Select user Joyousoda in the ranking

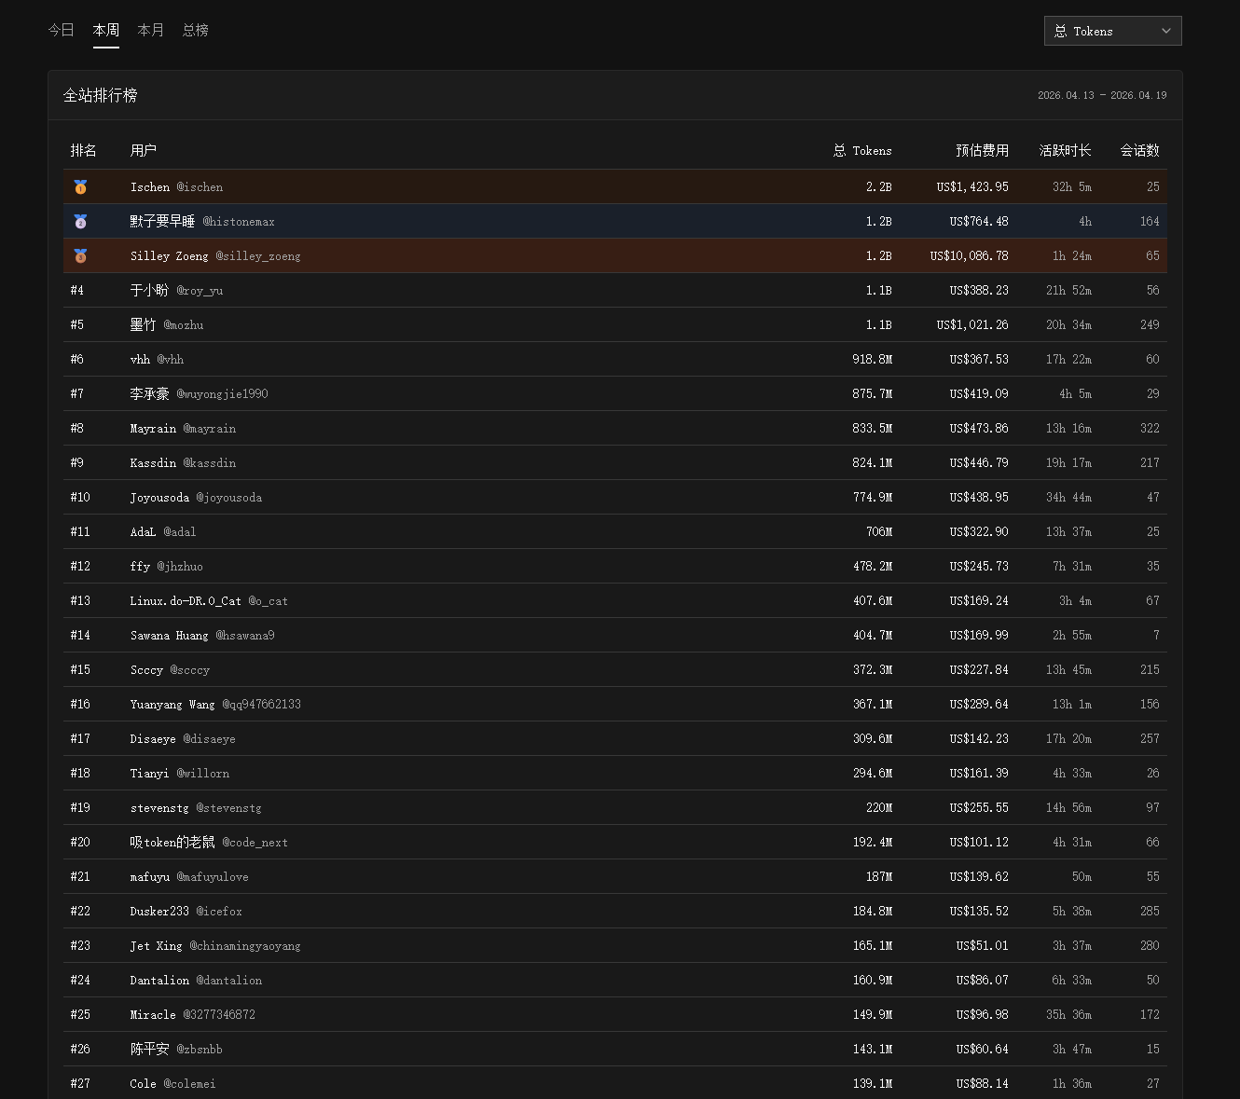point(196,498)
